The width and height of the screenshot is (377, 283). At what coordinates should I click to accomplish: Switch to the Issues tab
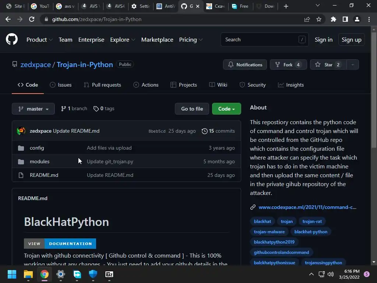[61, 85]
